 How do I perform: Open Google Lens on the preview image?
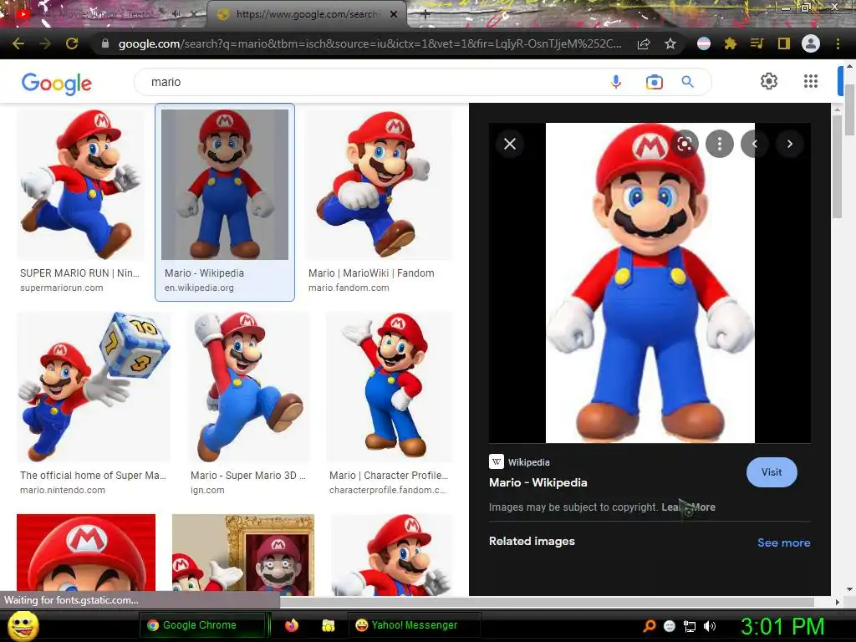pos(685,144)
